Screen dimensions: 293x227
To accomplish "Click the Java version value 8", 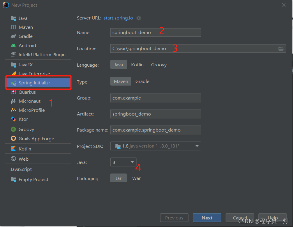I will point(114,162).
